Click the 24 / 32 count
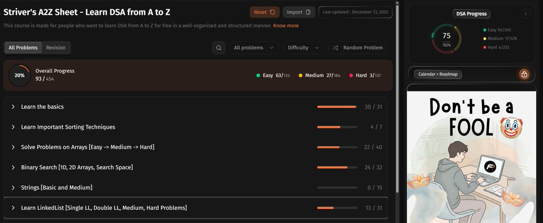The height and width of the screenshot is (223, 543). (x=373, y=167)
